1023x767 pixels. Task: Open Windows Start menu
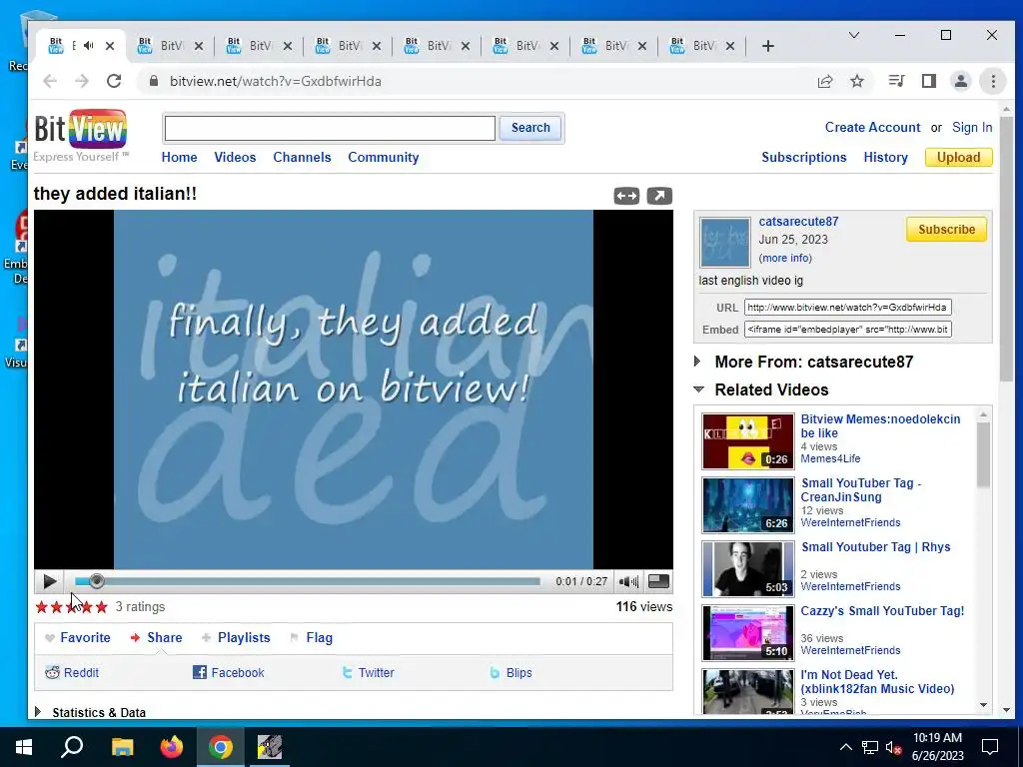(x=24, y=747)
